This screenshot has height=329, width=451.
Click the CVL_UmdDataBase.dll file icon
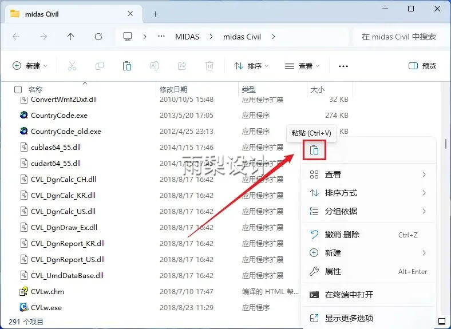pyautogui.click(x=23, y=276)
